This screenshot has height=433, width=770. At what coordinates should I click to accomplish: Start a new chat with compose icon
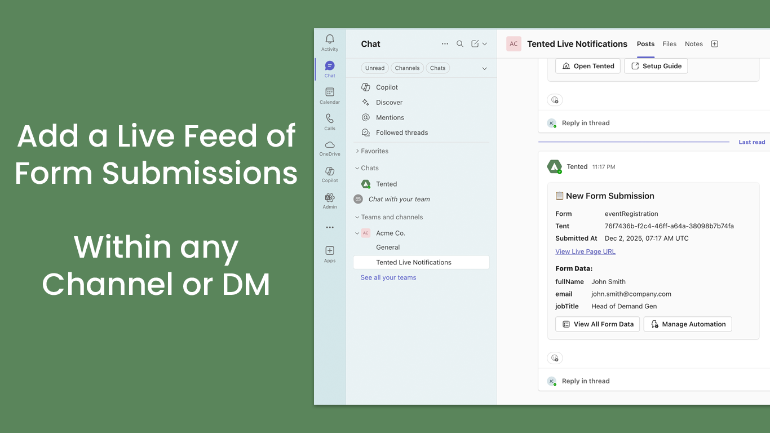[x=475, y=44]
